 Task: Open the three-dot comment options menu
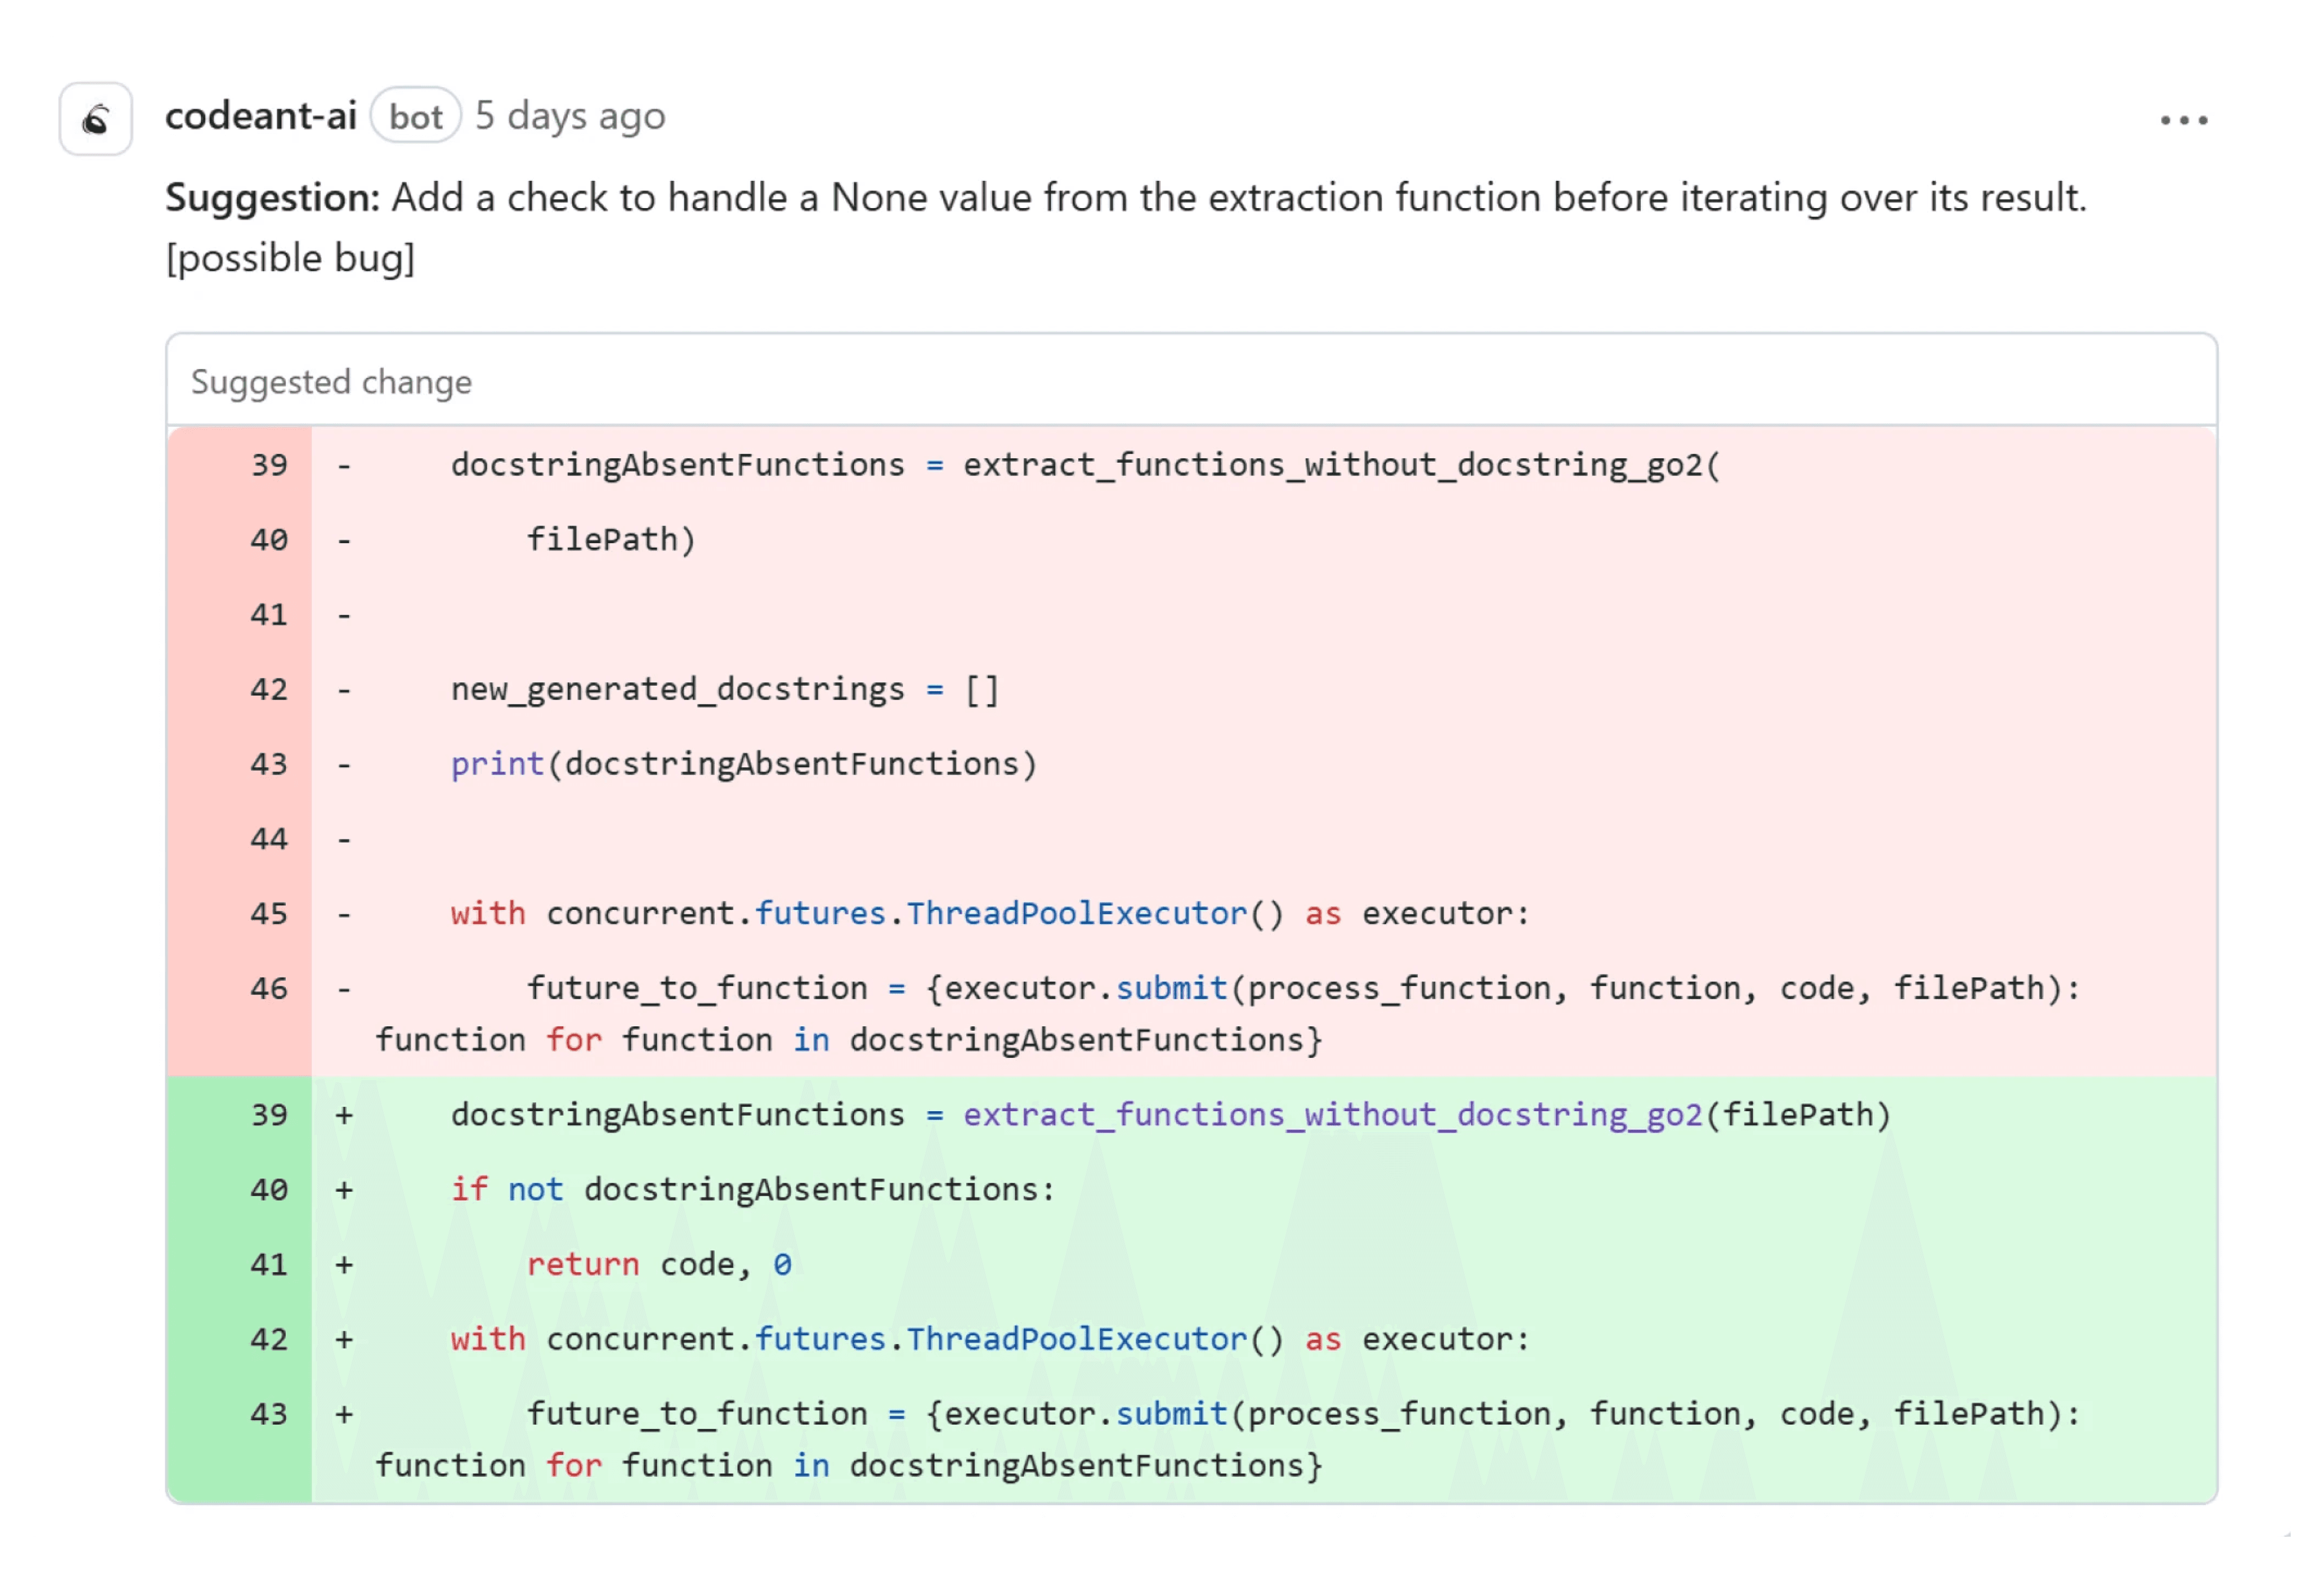2183,120
